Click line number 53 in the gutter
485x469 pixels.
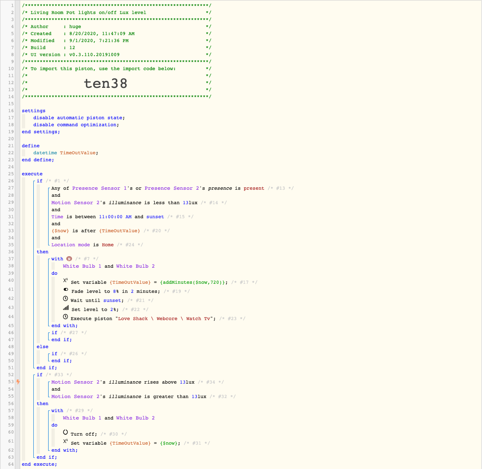(11, 382)
